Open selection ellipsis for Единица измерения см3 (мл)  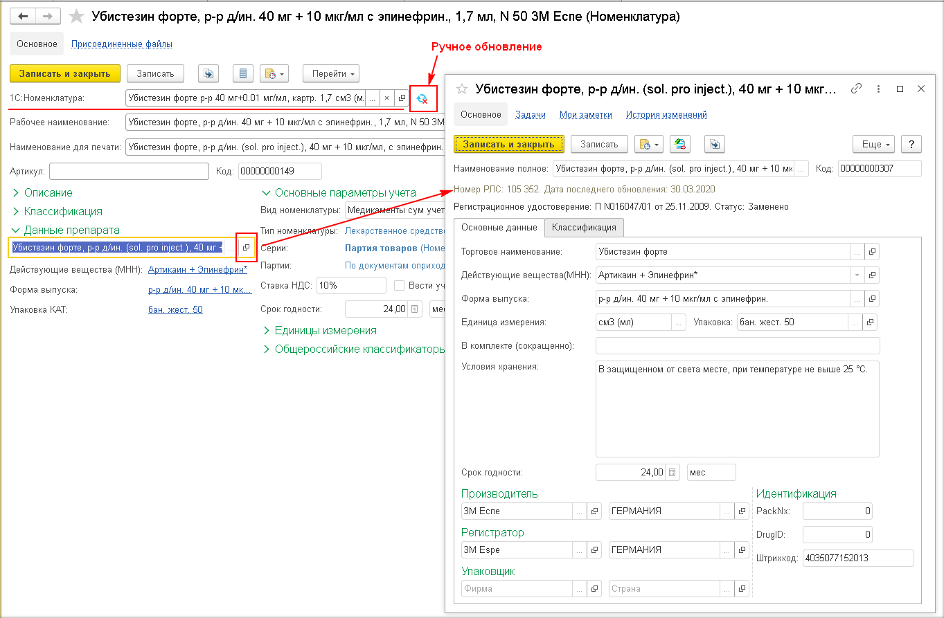tap(679, 322)
